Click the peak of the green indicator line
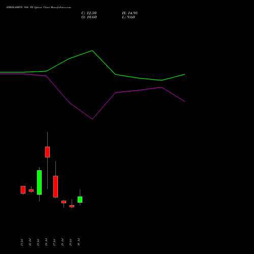Image resolution: width=254 pixels, height=254 pixels. pos(92,50)
